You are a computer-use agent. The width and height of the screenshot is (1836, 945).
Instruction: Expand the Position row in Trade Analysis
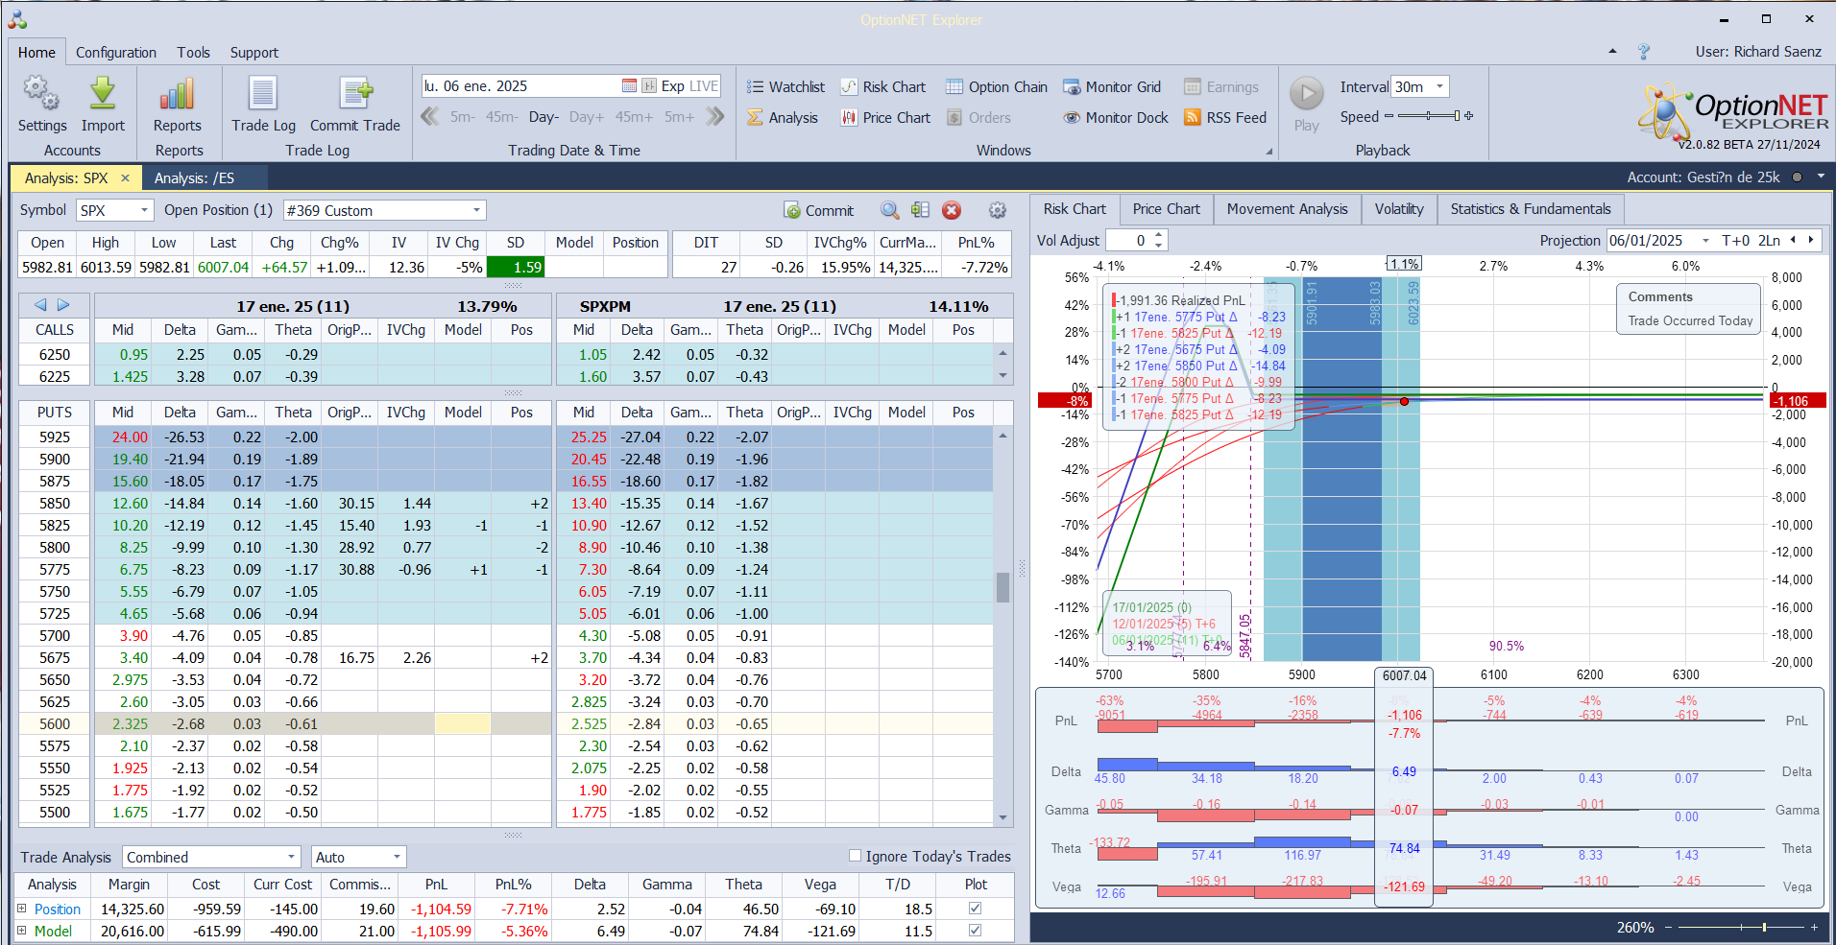[x=21, y=908]
